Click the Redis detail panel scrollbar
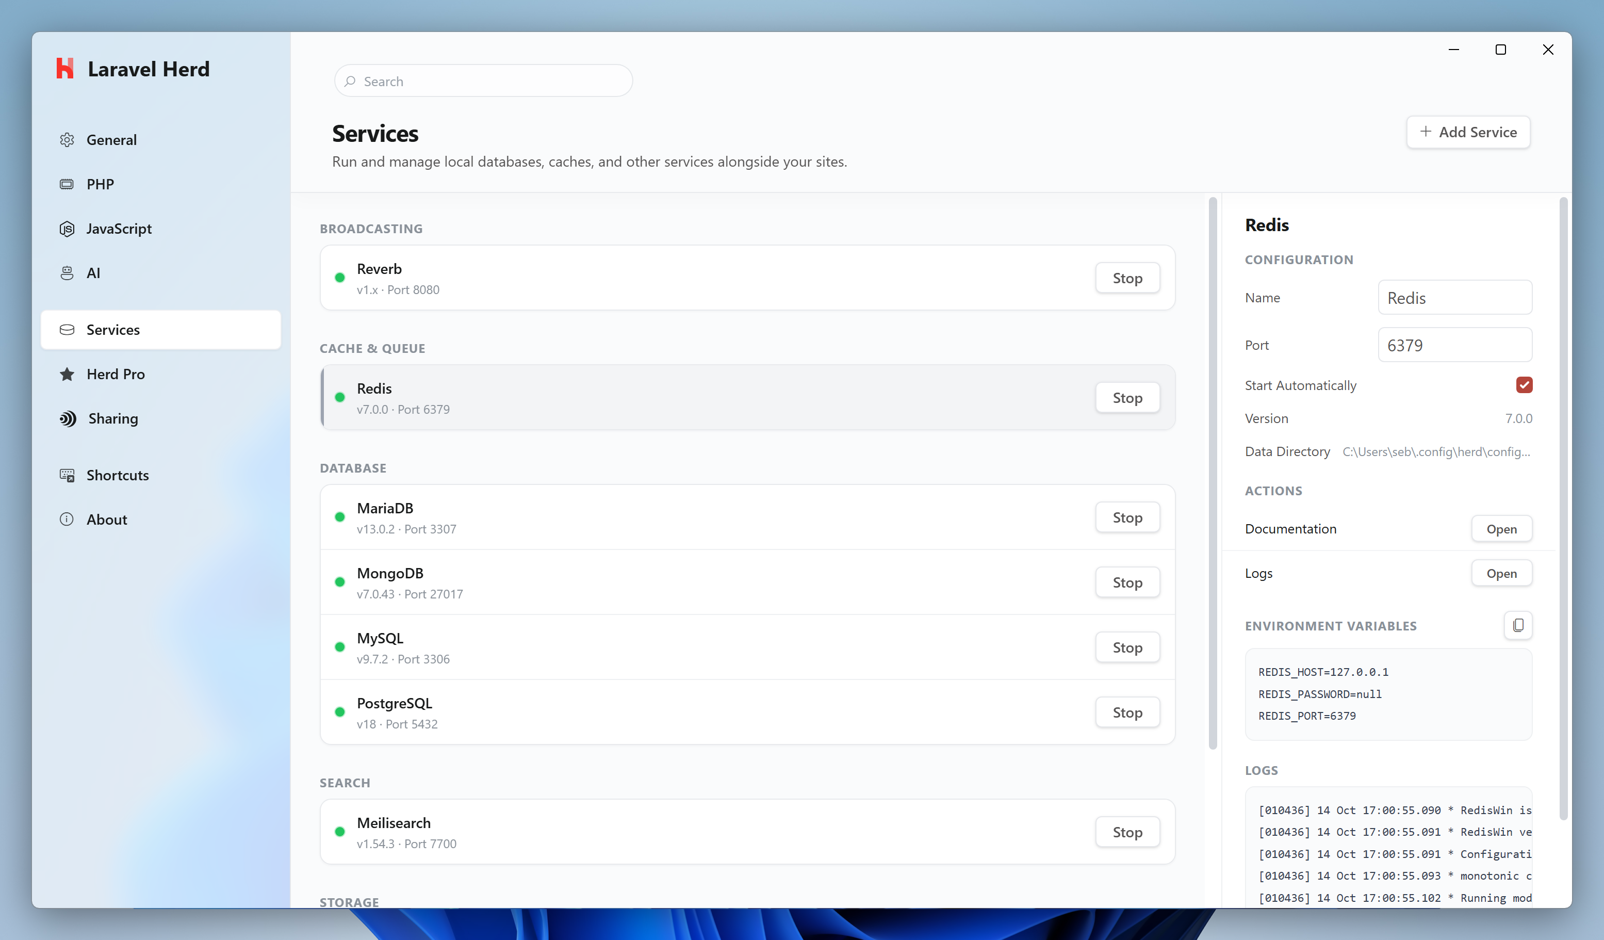The width and height of the screenshot is (1604, 940). [1563, 508]
